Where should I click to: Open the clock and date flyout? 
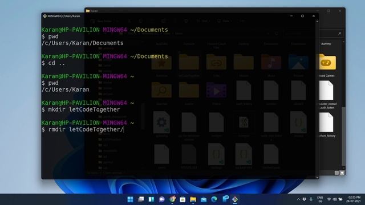click(x=353, y=199)
